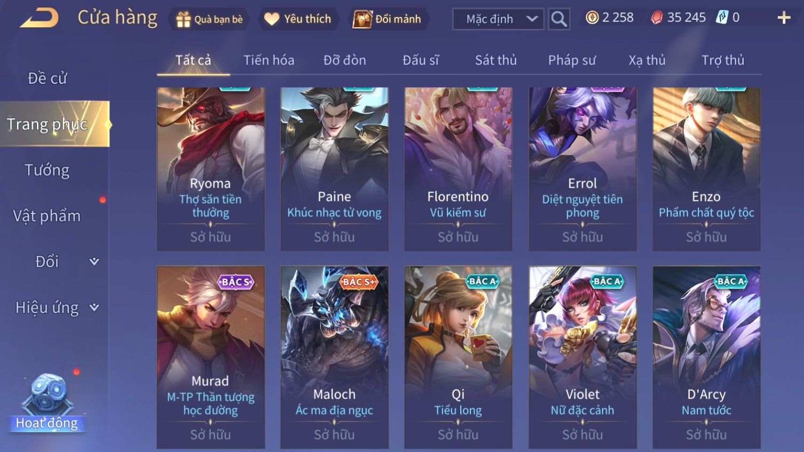Click the magnifying glass search icon

pyautogui.click(x=559, y=19)
